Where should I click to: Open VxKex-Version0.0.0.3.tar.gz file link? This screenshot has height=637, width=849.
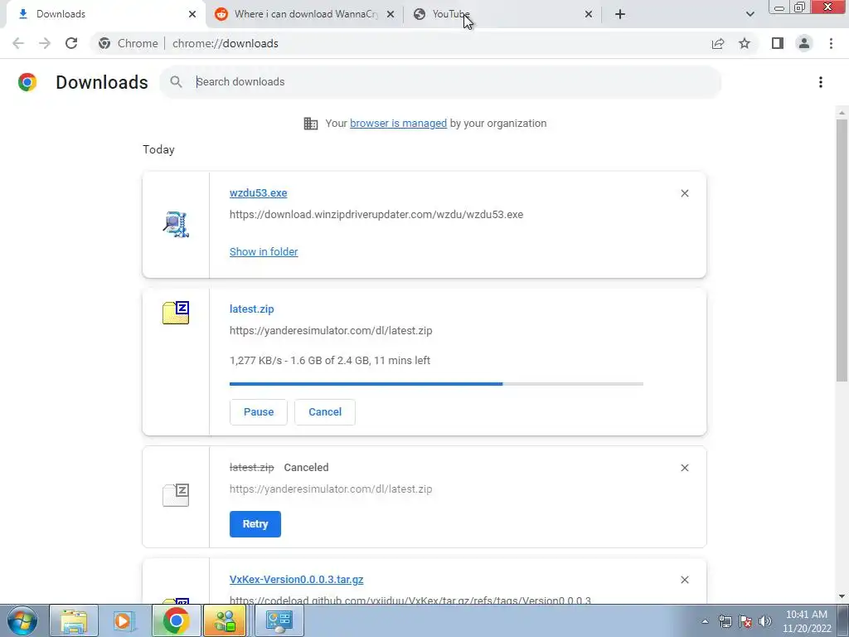pos(296,579)
